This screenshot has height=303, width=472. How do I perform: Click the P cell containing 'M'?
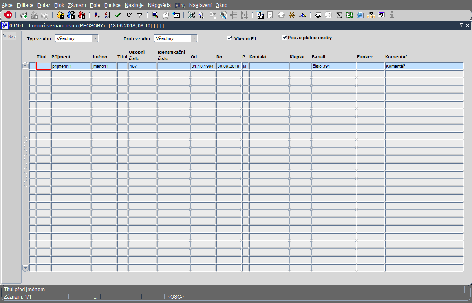245,66
